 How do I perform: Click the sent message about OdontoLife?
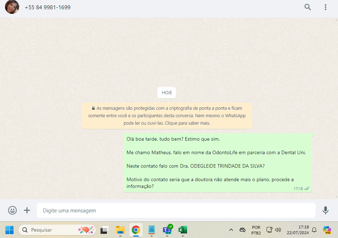(218, 163)
